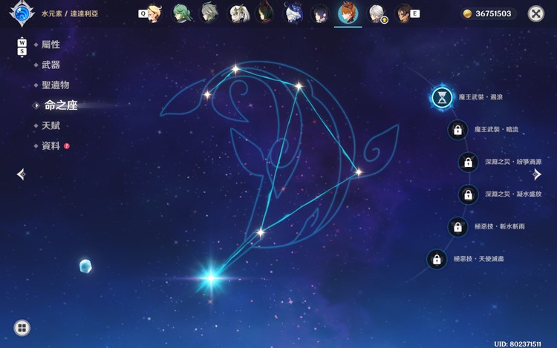Open the 天賦 talents menu
Image resolution: width=557 pixels, height=348 pixels.
tap(51, 125)
